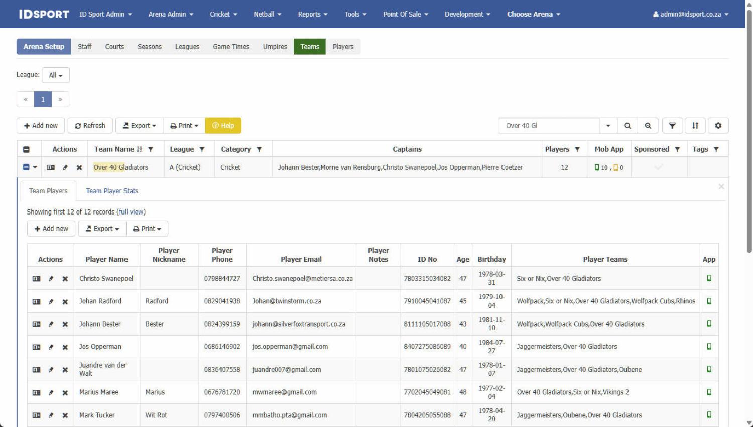The width and height of the screenshot is (753, 427).
Task: Toggle the select-all box in table header
Action: tap(27, 149)
